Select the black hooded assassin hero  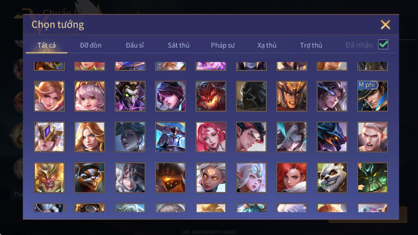pos(251,96)
